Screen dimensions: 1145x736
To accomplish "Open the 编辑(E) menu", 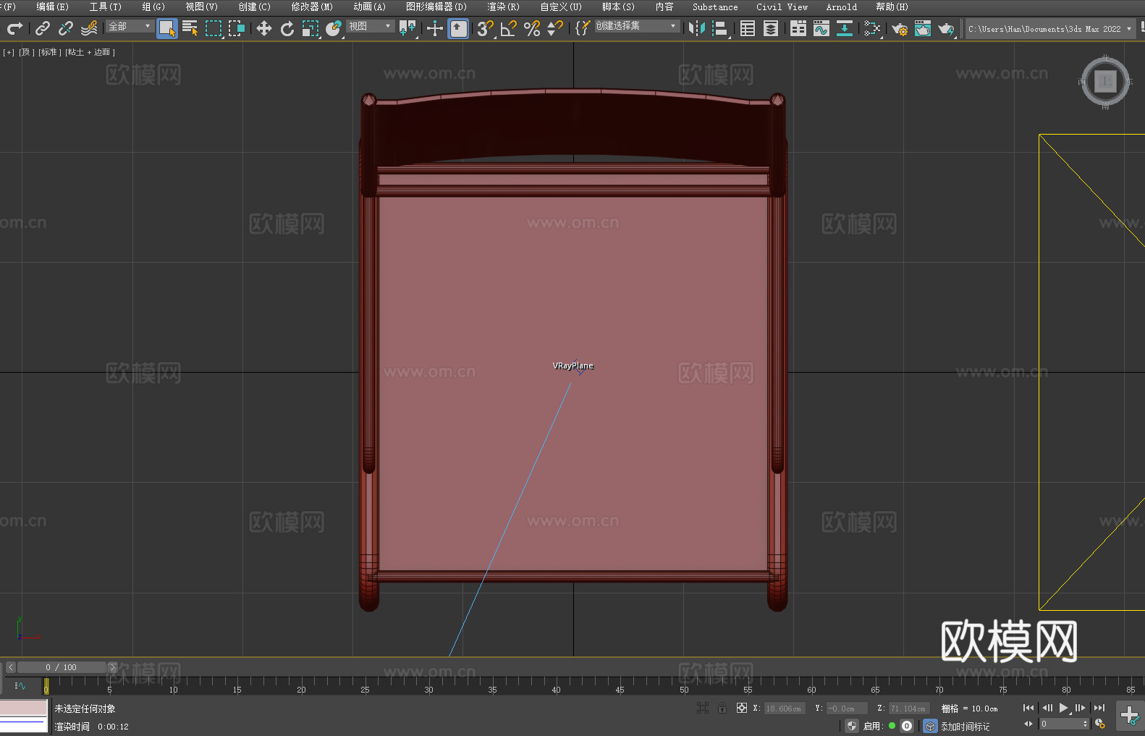I will tap(52, 7).
